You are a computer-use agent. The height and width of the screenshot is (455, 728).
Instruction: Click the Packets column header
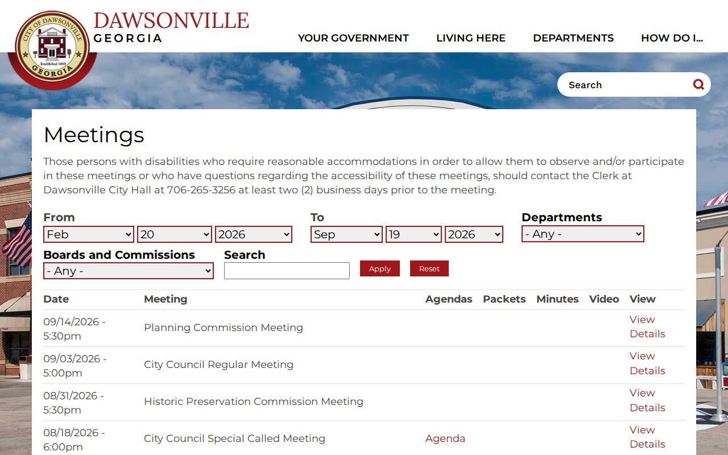[x=504, y=299]
